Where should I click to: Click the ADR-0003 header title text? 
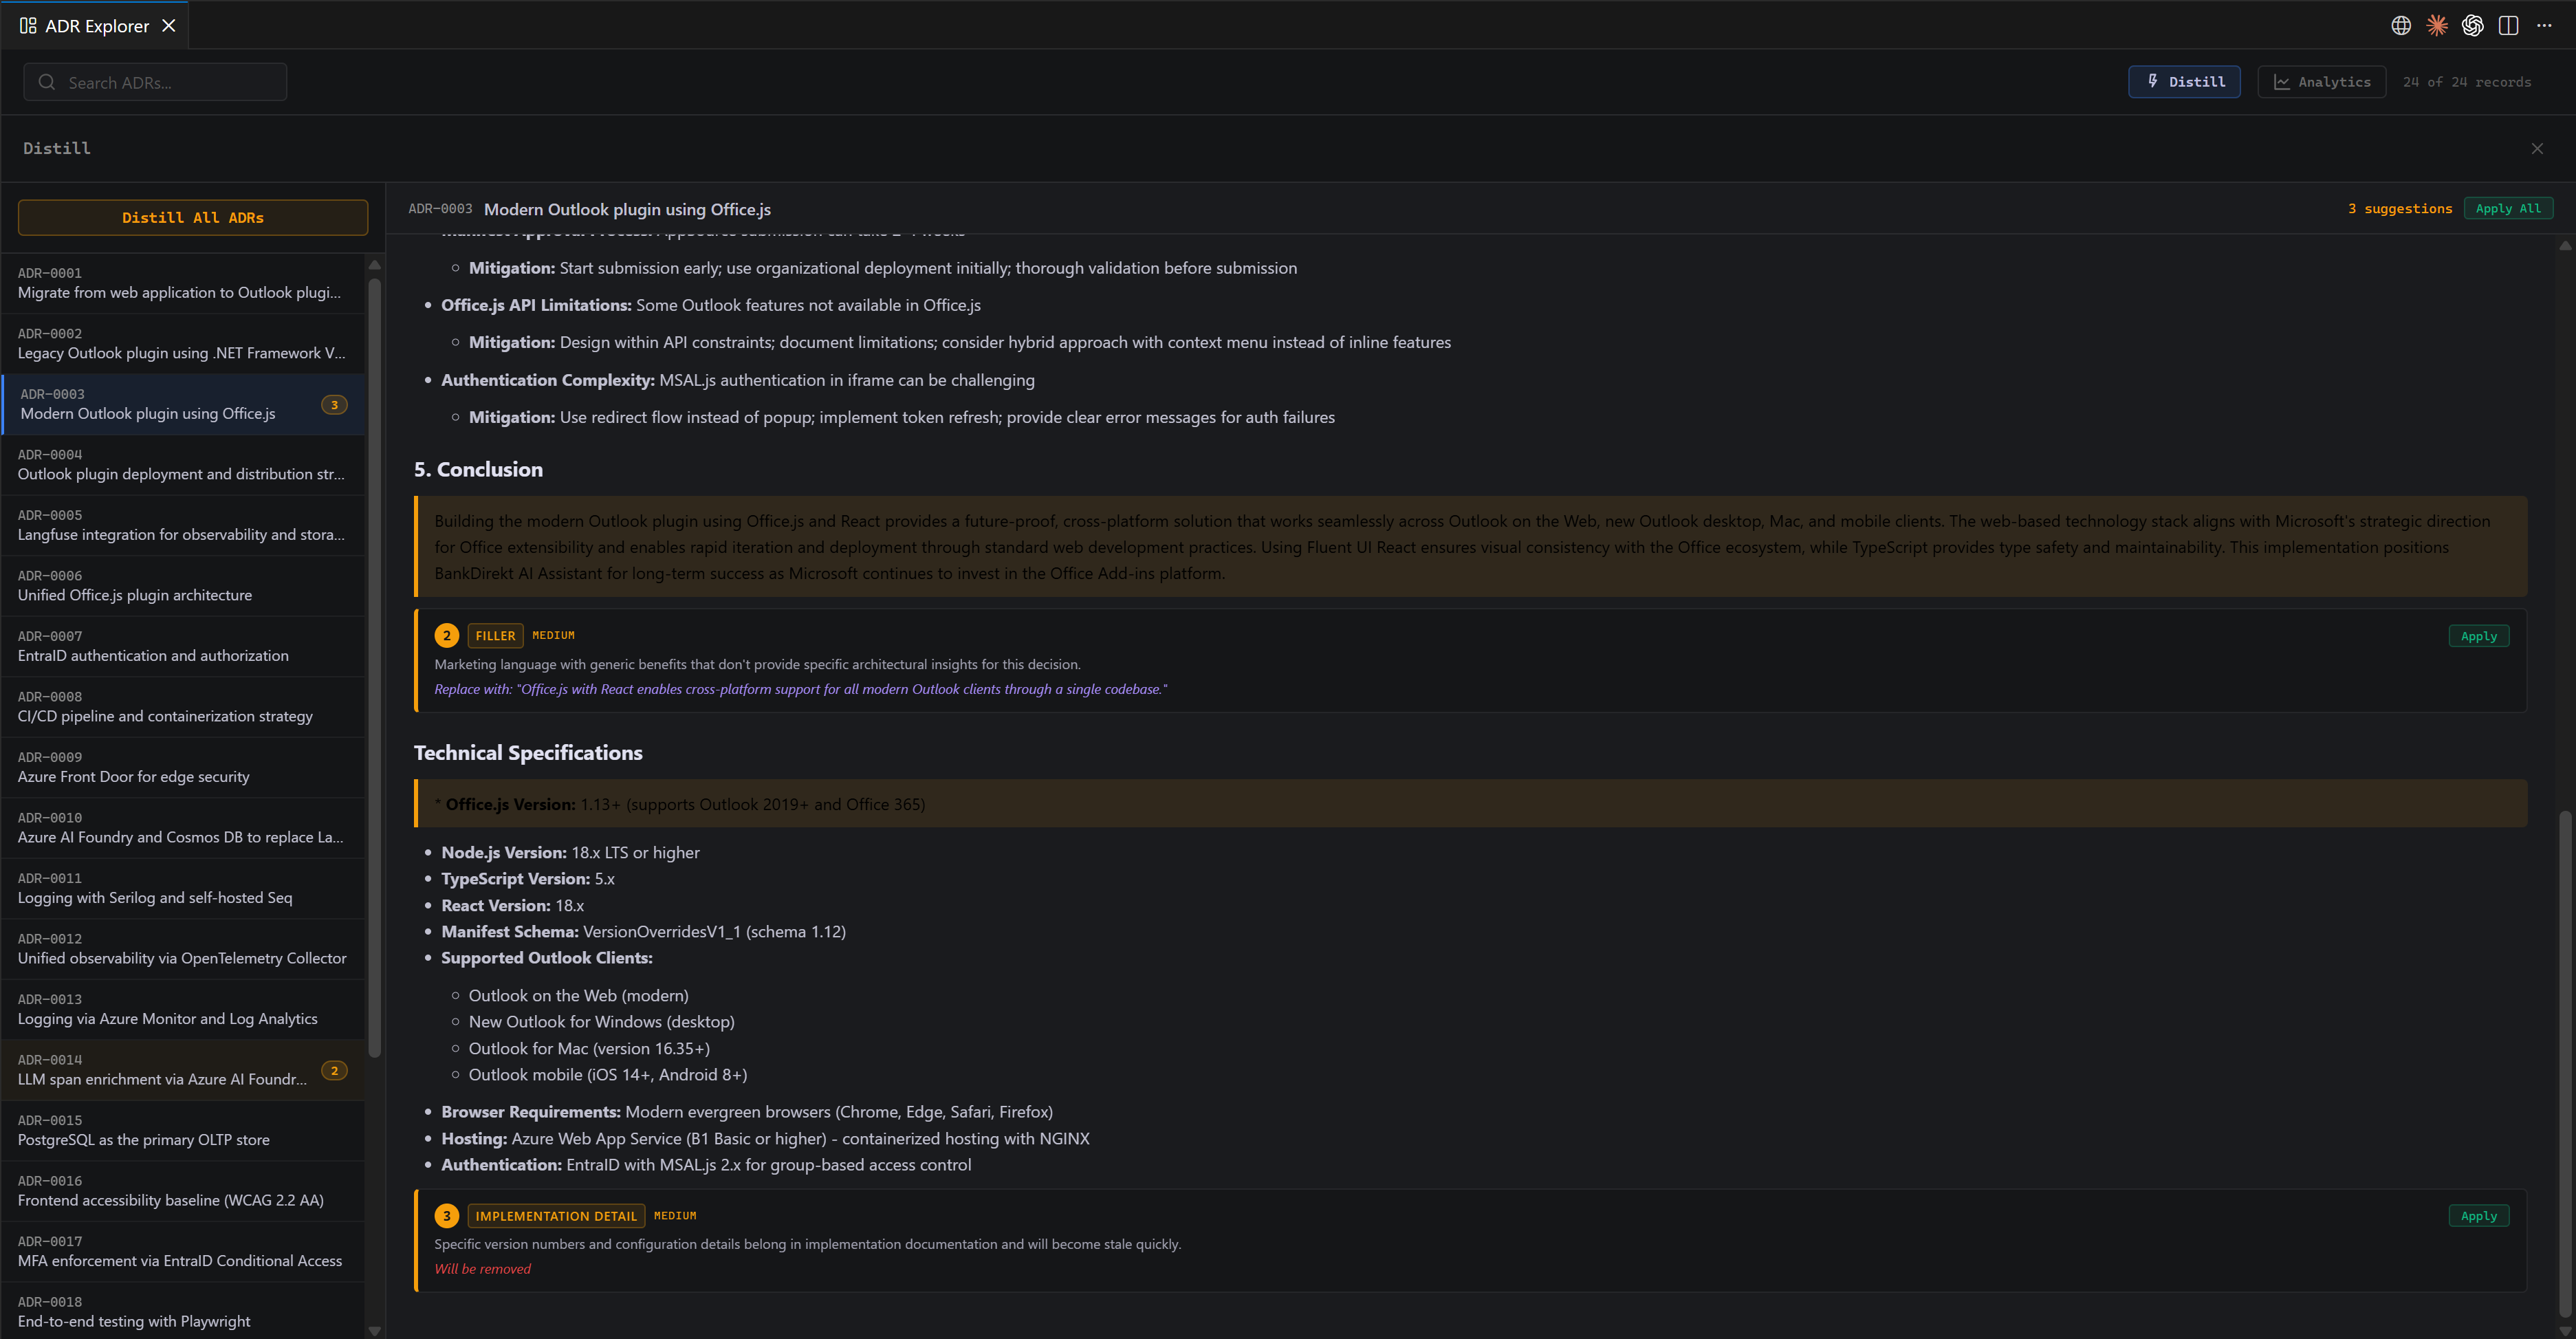(x=627, y=209)
